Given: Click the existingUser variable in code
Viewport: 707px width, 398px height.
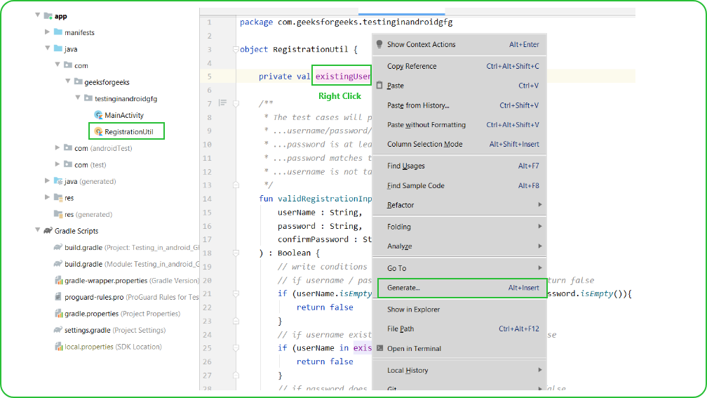Looking at the screenshot, I should pos(343,77).
